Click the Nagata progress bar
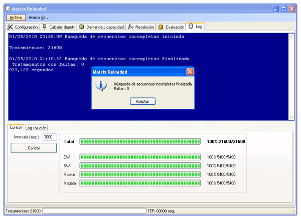The width and height of the screenshot is (301, 219). [140, 183]
